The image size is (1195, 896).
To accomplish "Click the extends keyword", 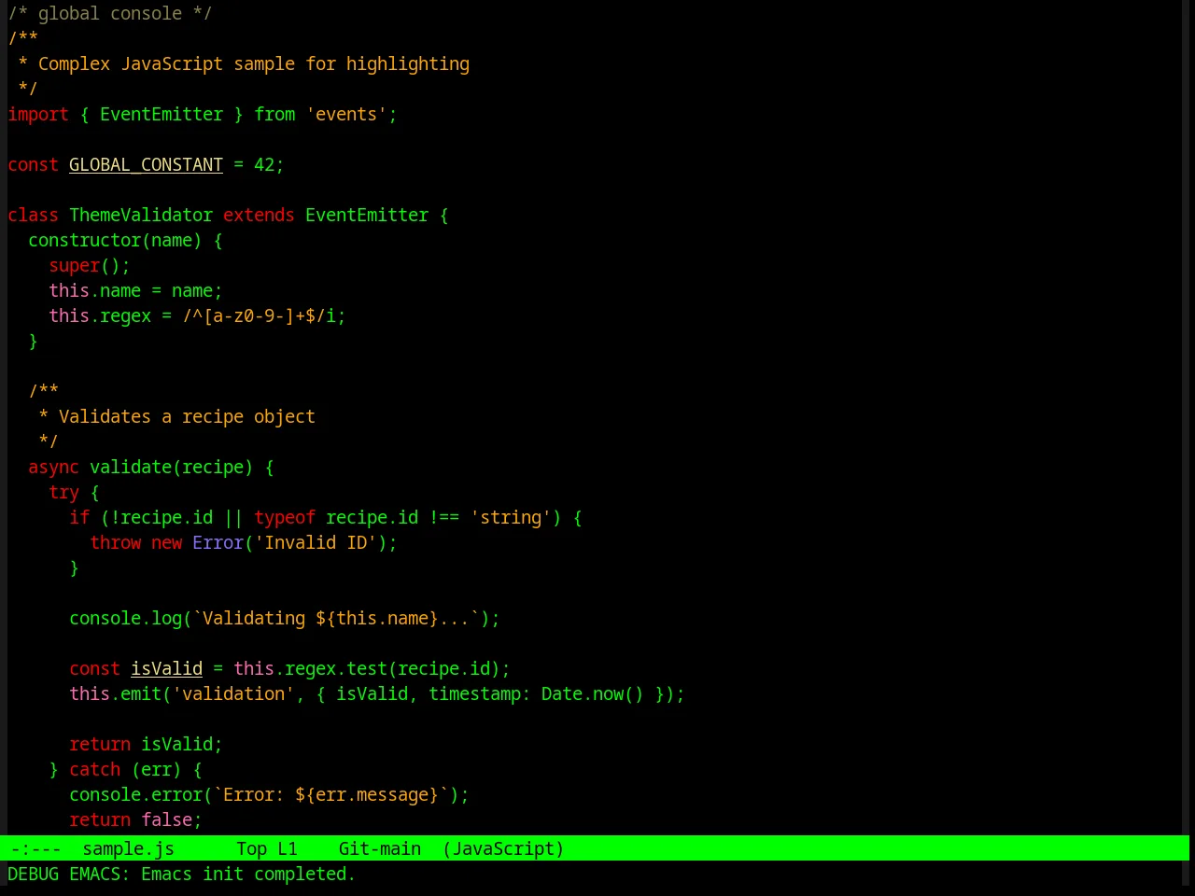I will point(259,215).
